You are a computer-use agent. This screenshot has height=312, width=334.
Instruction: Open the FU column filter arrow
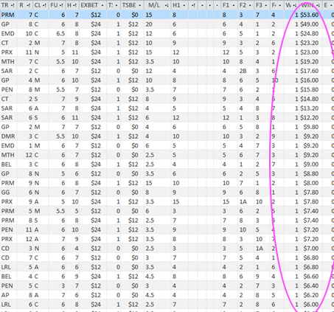(61, 5)
